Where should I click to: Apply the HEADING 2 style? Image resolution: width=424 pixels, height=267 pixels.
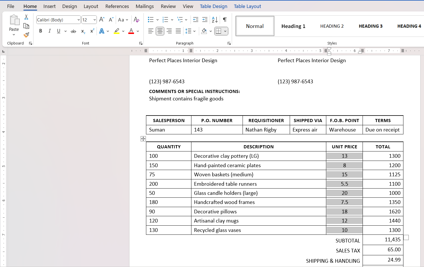332,26
